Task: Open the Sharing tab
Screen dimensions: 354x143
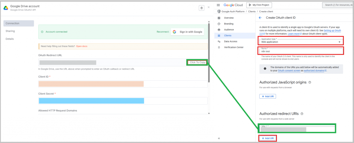Action: [10, 31]
